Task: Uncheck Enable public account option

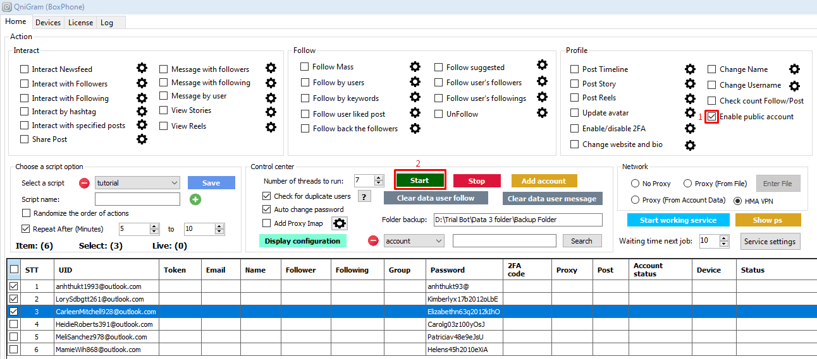Action: 712,117
